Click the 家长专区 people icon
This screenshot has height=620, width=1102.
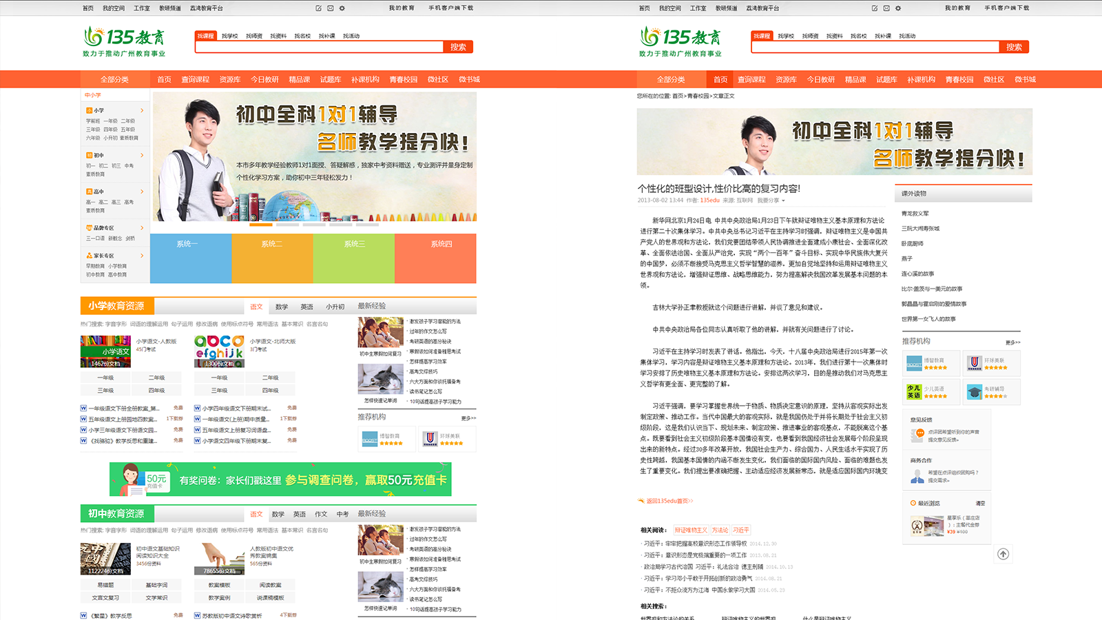click(89, 256)
